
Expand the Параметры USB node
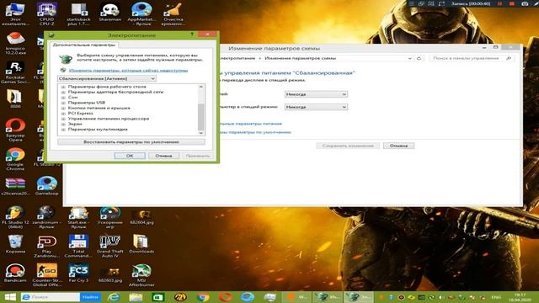tap(63, 103)
